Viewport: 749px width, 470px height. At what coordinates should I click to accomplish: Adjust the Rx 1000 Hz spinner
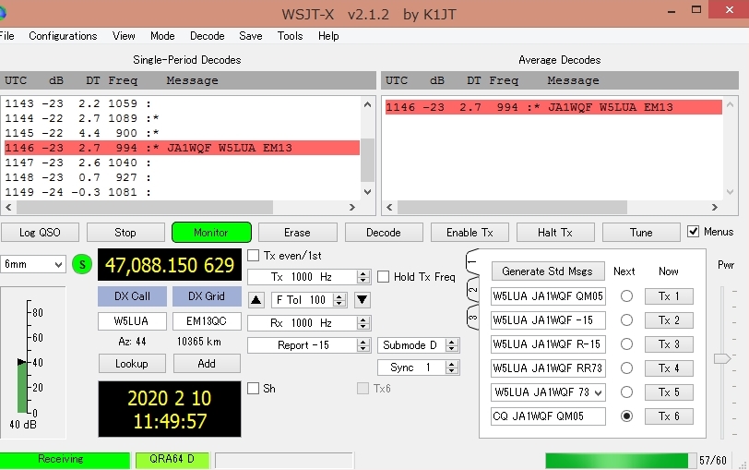pyautogui.click(x=363, y=323)
